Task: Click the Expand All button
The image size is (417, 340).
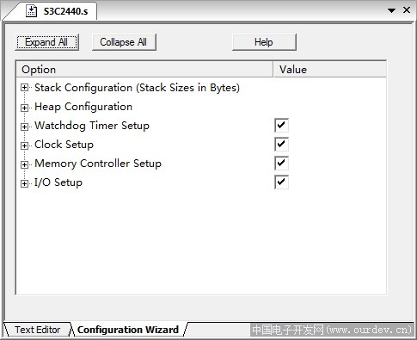Action: 46,42
